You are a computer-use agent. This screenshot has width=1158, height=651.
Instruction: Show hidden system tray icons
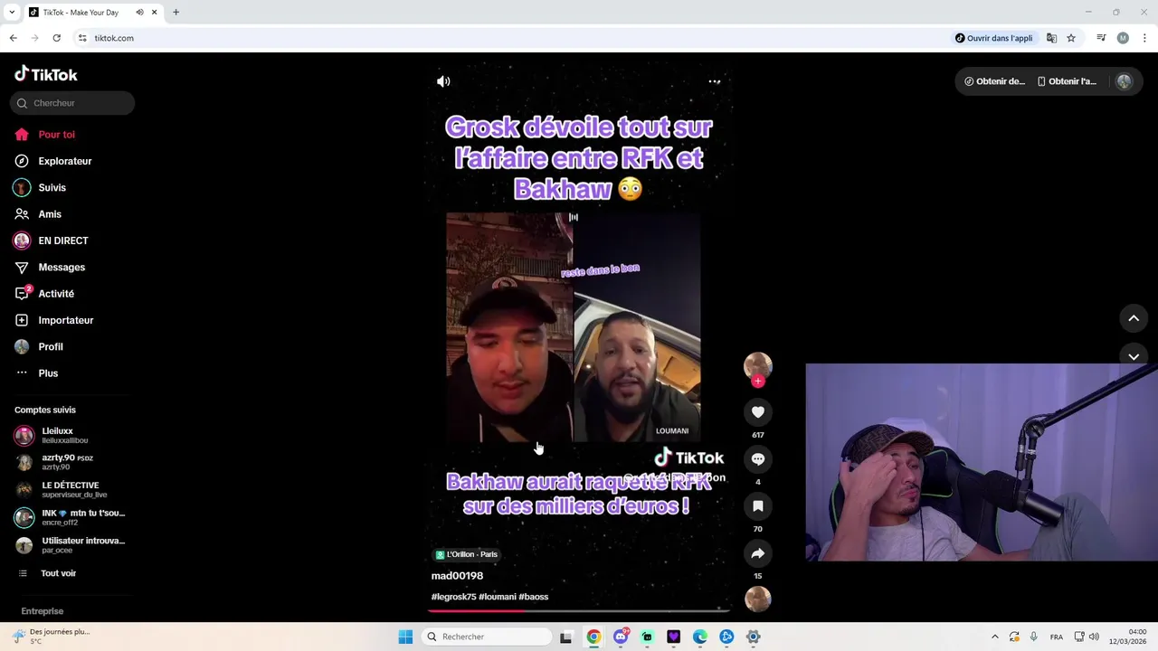pyautogui.click(x=995, y=637)
